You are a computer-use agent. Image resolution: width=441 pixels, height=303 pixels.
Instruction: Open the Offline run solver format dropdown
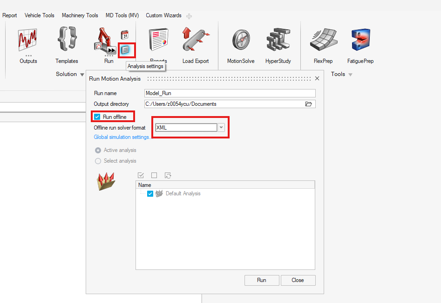click(x=221, y=128)
